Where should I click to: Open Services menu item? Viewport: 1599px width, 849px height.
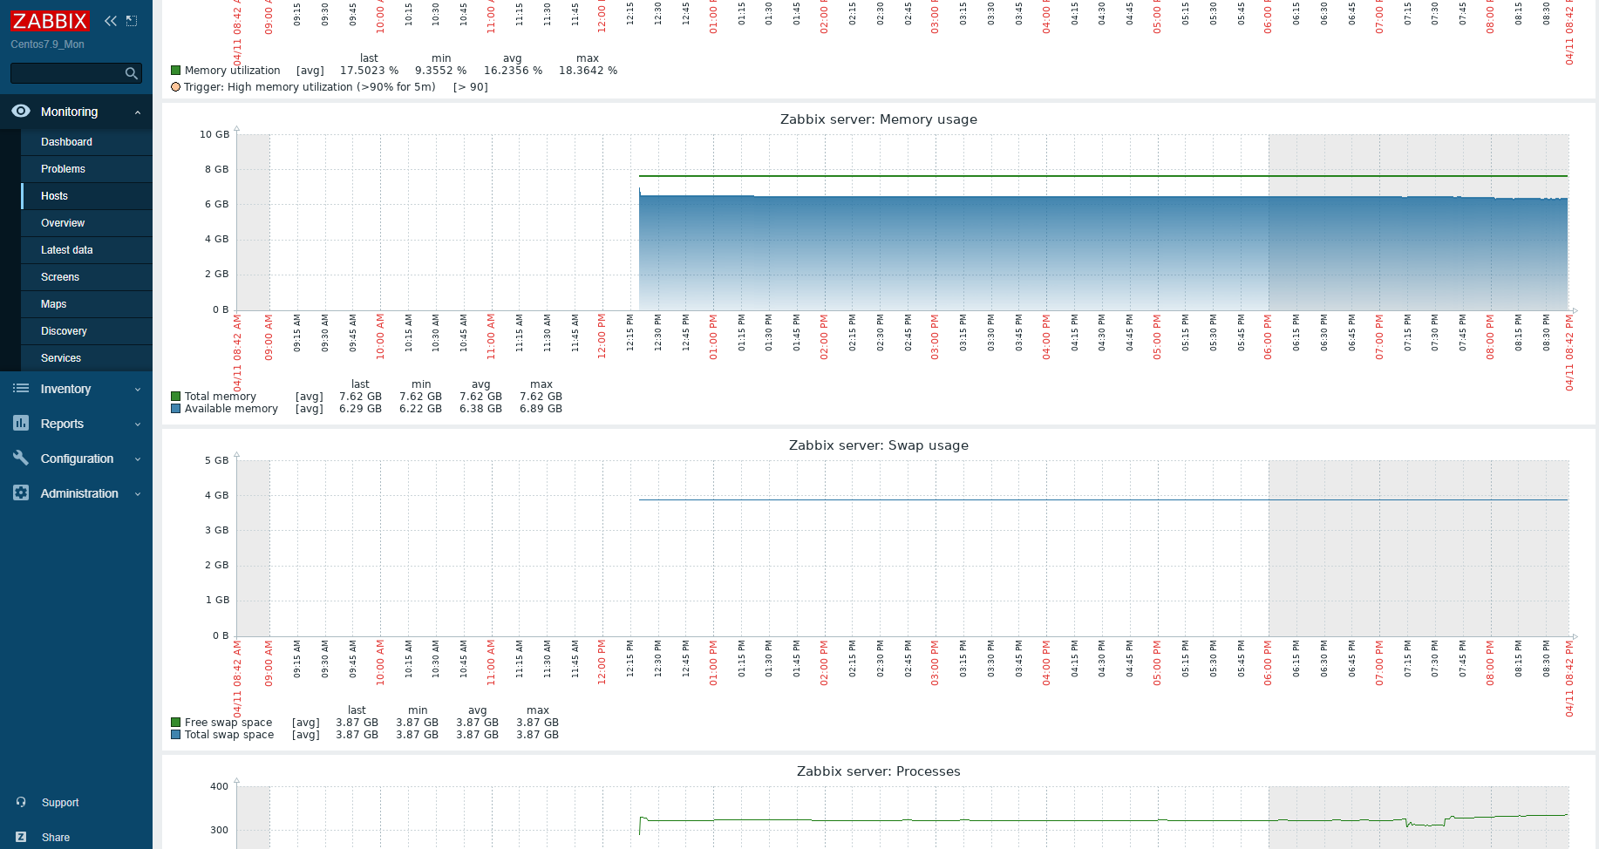coord(61,358)
